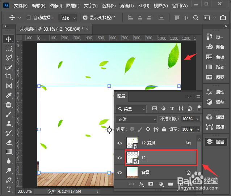Click align right edges icon

point(149,18)
